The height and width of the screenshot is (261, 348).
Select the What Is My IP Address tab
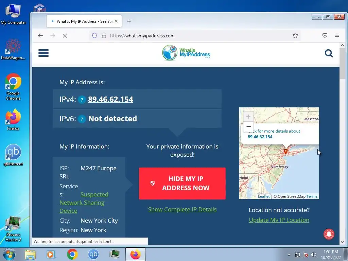coord(84,21)
